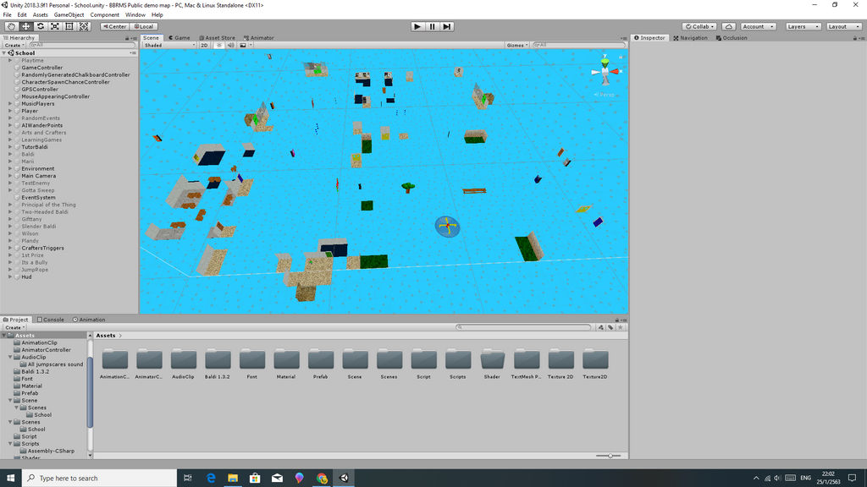Click the orientation gizmo in scene view

(x=605, y=71)
